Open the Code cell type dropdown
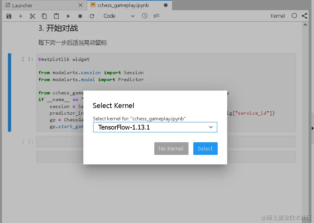314x223 pixels. [119, 16]
